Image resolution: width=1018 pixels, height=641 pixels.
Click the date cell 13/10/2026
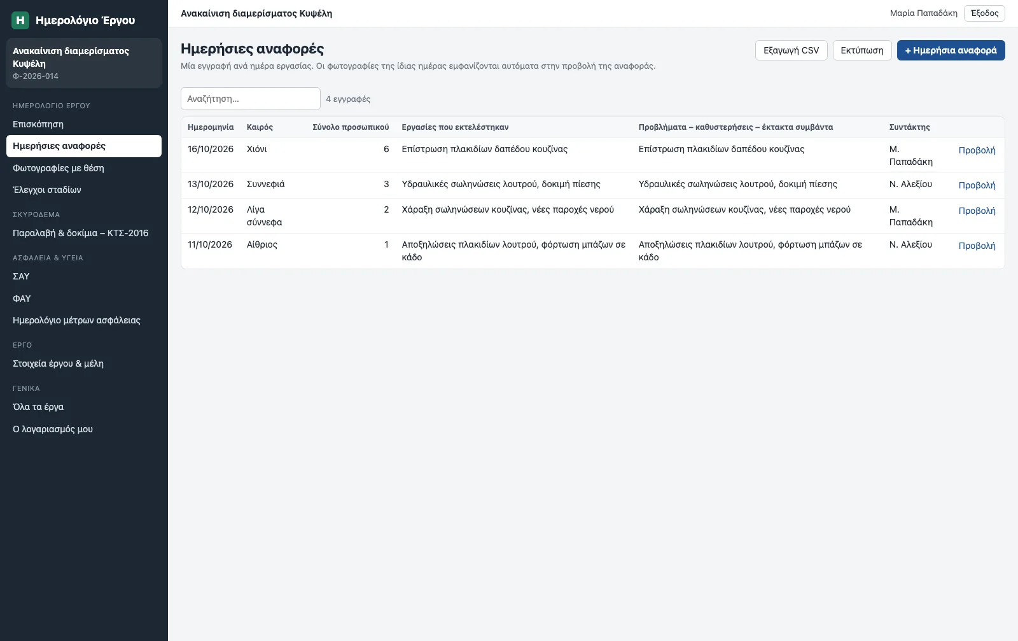click(x=211, y=184)
